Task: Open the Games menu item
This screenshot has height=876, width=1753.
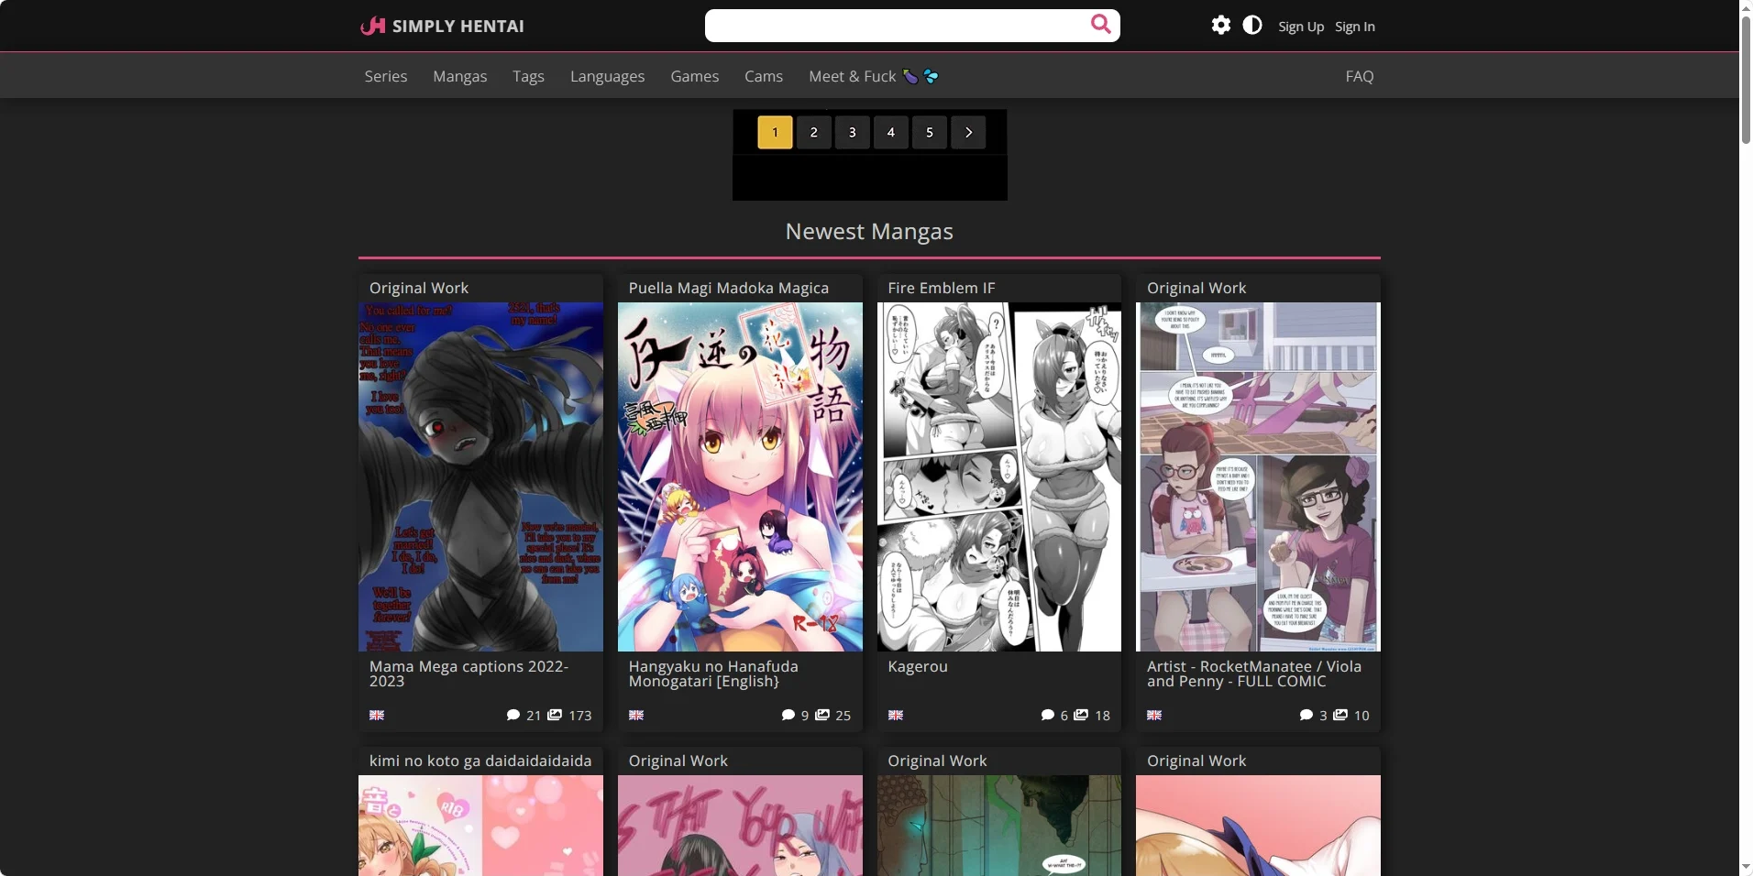Action: click(x=694, y=76)
